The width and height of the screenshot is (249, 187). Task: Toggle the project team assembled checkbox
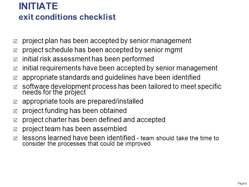15,129
